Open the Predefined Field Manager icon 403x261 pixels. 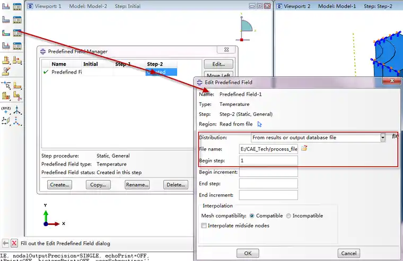(17, 33)
